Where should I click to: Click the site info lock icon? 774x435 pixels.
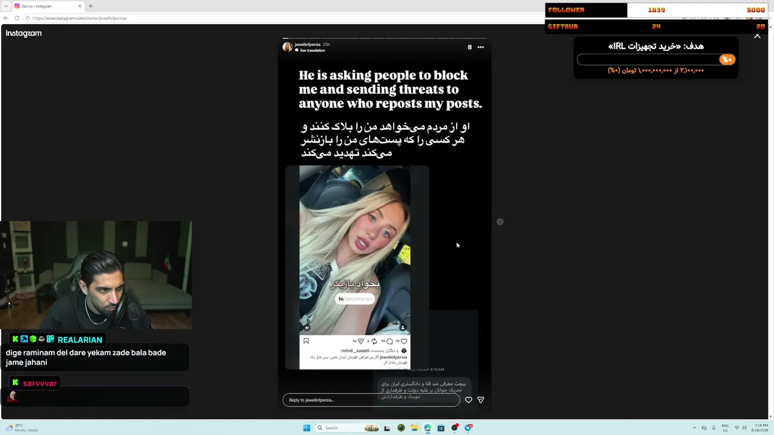28,18
